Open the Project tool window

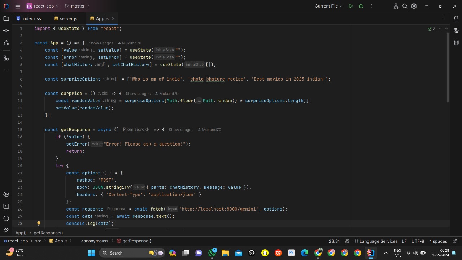click(x=6, y=18)
